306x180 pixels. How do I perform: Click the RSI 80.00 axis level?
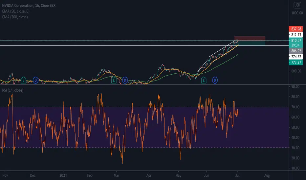click(295, 97)
